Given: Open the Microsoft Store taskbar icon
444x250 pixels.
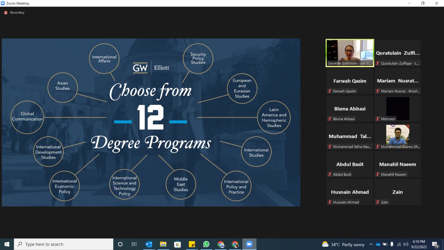Looking at the screenshot, I should click(177, 244).
